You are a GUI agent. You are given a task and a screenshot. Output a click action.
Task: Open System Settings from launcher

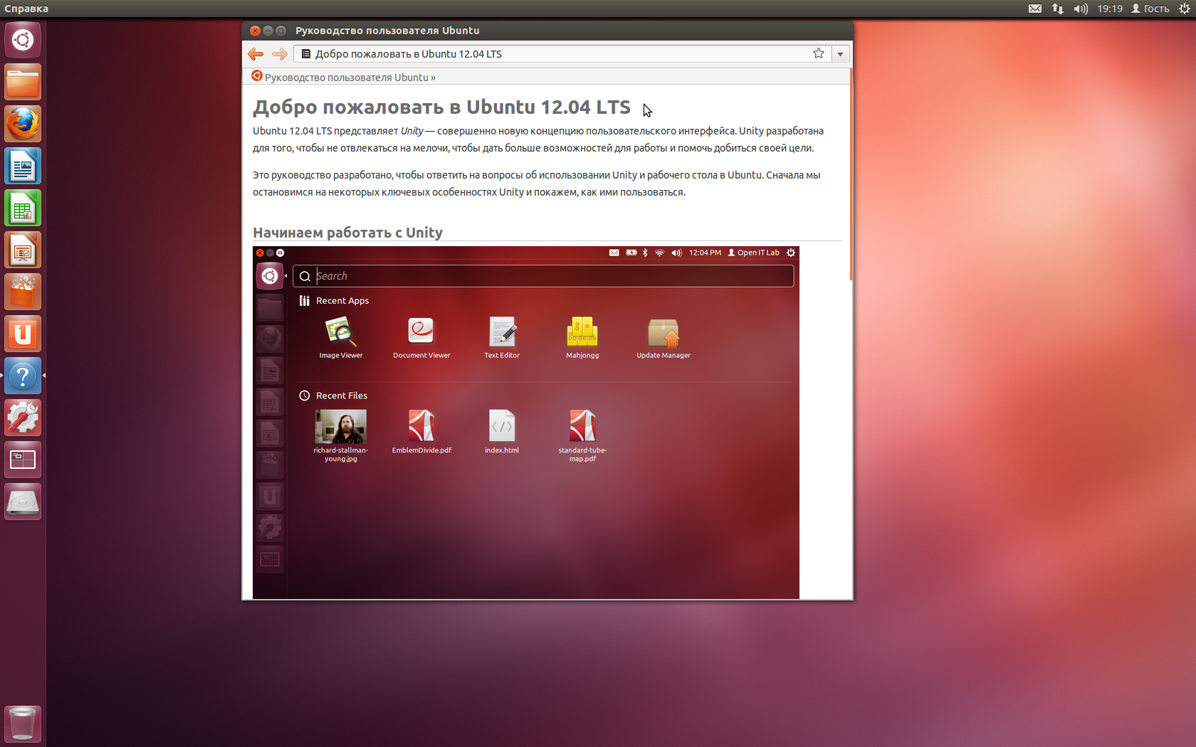click(x=23, y=418)
